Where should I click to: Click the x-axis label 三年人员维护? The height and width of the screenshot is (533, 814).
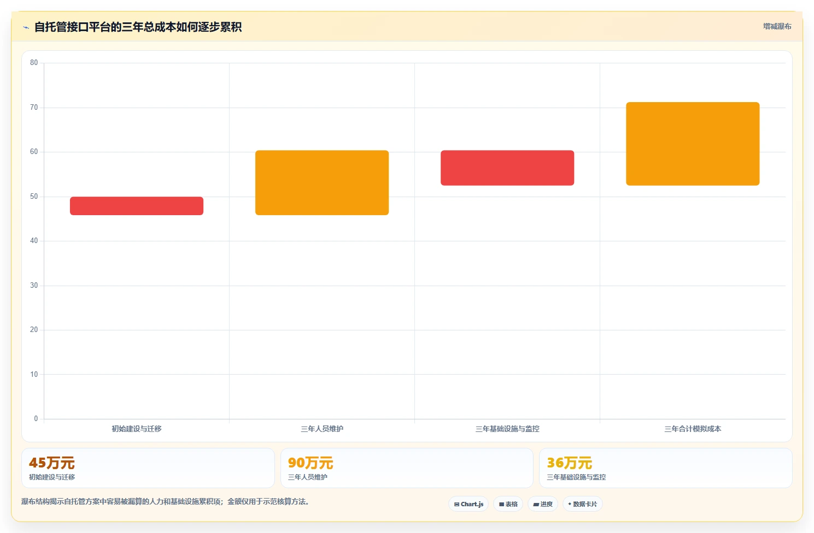pyautogui.click(x=322, y=429)
